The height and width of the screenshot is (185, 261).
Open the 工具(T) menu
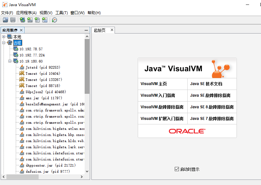pyautogui.click(x=61, y=13)
